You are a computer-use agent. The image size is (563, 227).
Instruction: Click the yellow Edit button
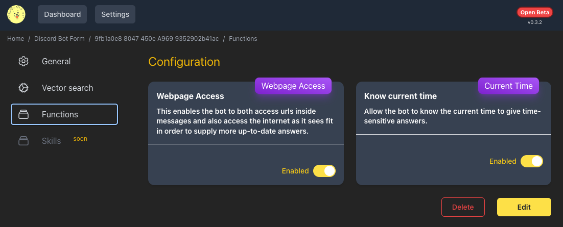pyautogui.click(x=524, y=207)
